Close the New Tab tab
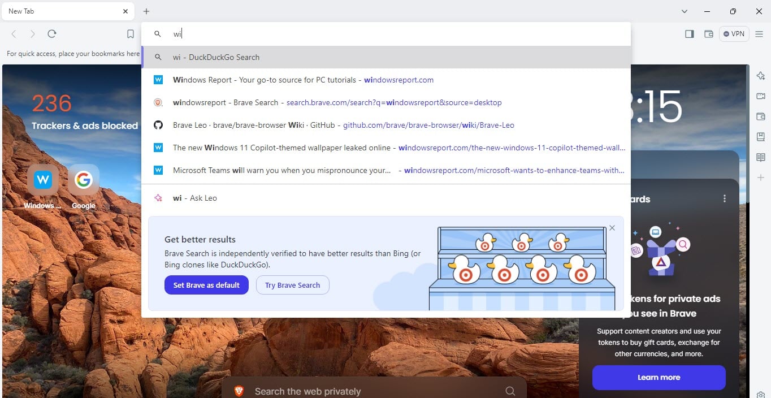 pos(125,11)
